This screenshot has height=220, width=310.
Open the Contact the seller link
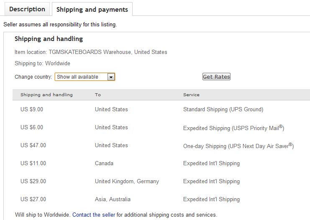[x=94, y=215]
